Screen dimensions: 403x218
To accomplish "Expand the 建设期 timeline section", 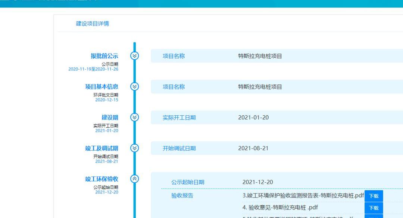I will coord(134,117).
